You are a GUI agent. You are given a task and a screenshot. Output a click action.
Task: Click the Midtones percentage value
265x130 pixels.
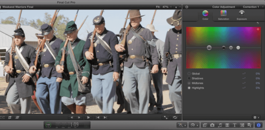[x=258, y=83]
